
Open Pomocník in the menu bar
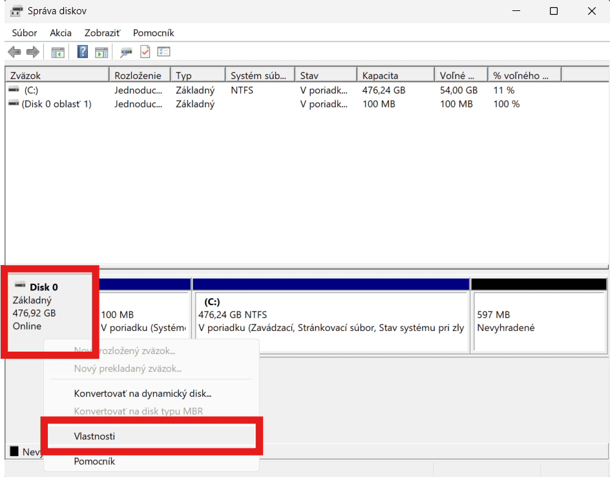153,32
